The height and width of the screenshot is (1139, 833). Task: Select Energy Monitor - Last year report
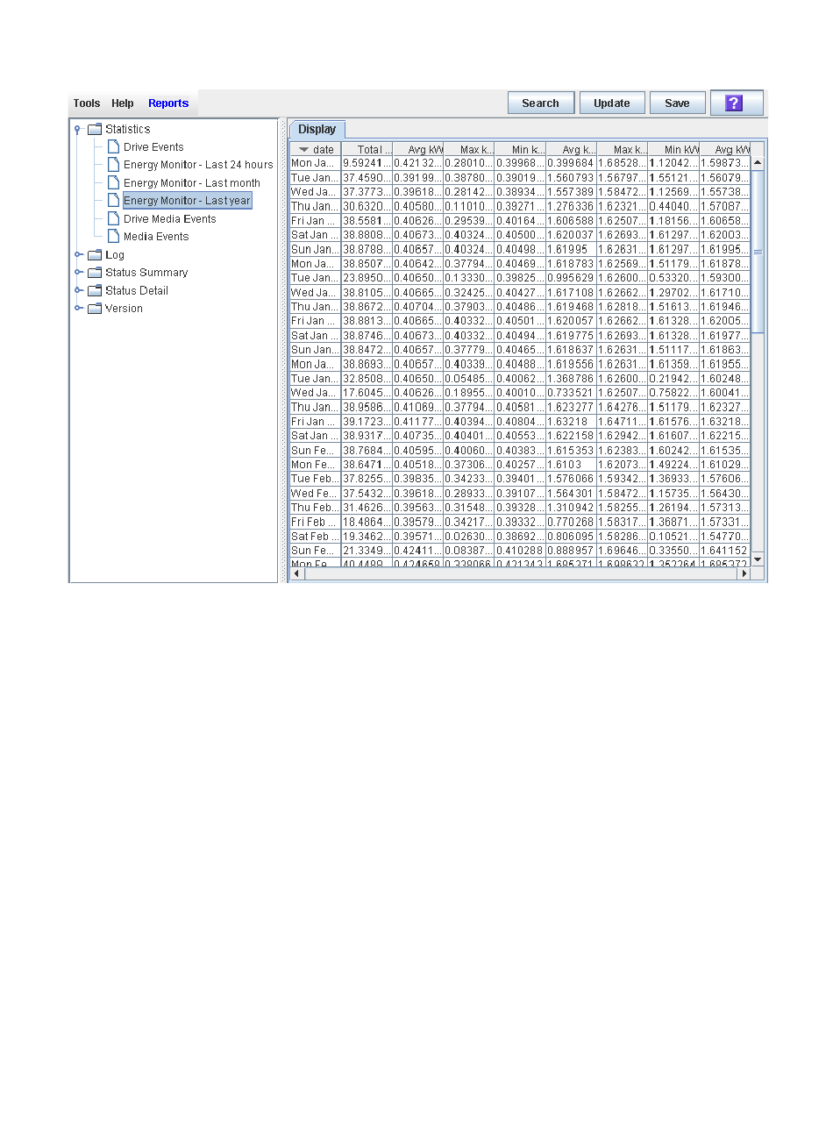(x=188, y=201)
